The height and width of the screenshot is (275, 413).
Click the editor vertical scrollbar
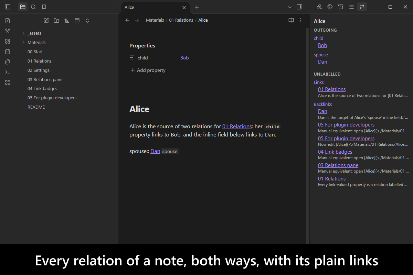(x=307, y=136)
